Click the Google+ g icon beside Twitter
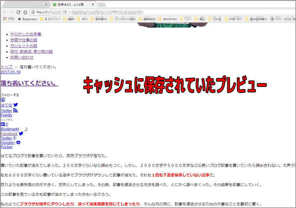This screenshot has height=208, width=296. tap(15, 138)
